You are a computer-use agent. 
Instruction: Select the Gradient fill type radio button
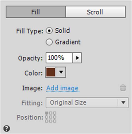49,42
